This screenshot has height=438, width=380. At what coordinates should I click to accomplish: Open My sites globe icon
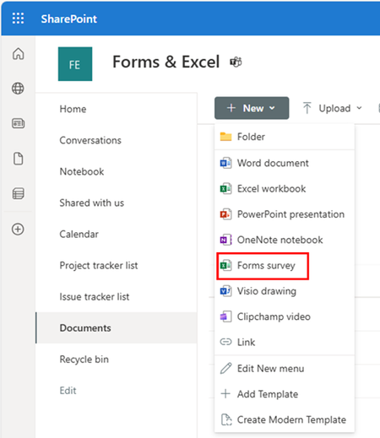18,89
